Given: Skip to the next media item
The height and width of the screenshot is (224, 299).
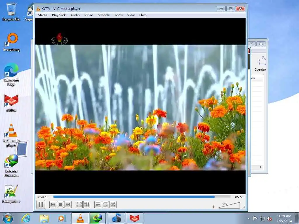Looking at the screenshot, I should pos(68,204).
